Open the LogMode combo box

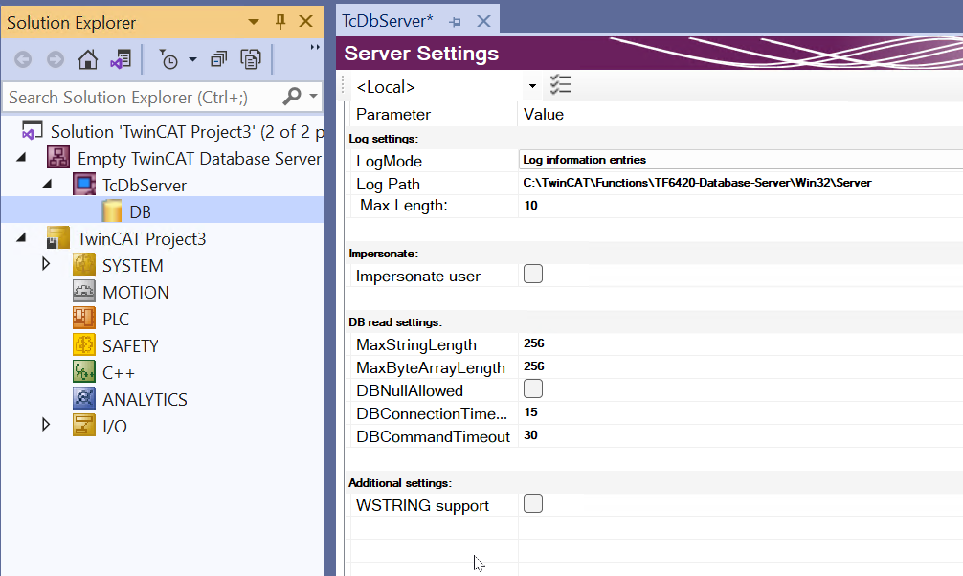coord(741,160)
